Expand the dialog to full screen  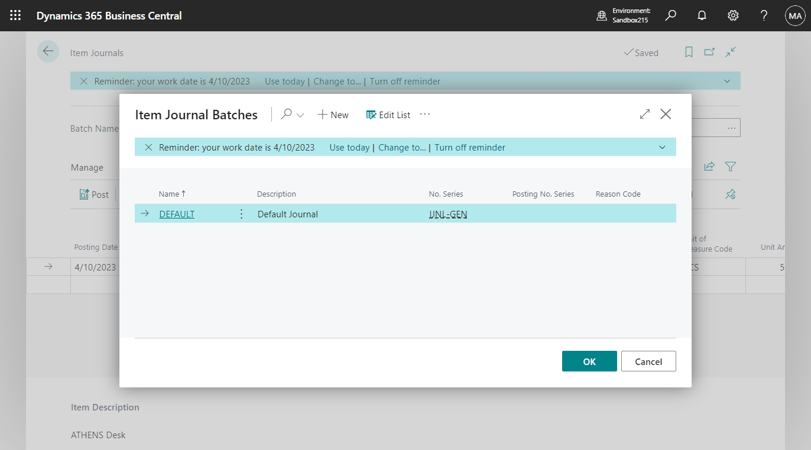644,114
